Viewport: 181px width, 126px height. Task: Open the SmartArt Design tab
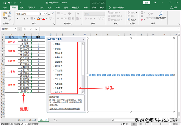click(x=94, y=8)
